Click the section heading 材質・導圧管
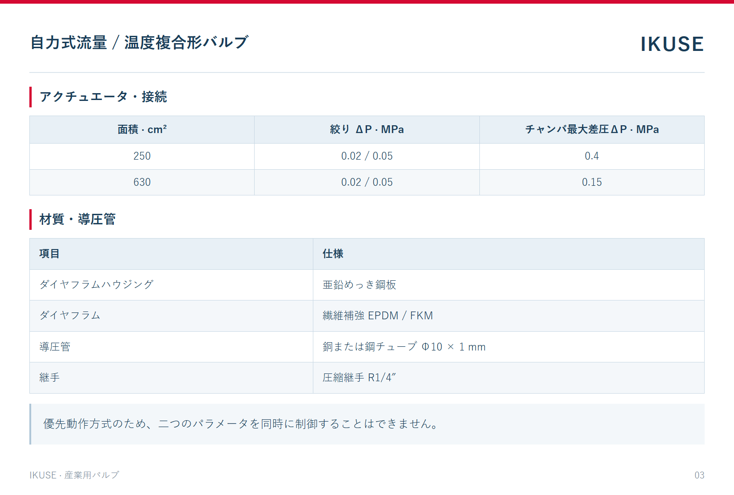The height and width of the screenshot is (495, 734). tap(78, 219)
